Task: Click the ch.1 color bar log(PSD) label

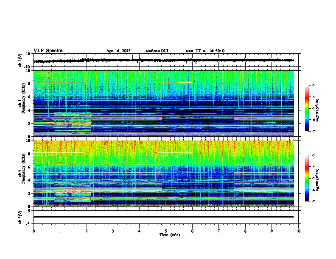Action: point(318,110)
